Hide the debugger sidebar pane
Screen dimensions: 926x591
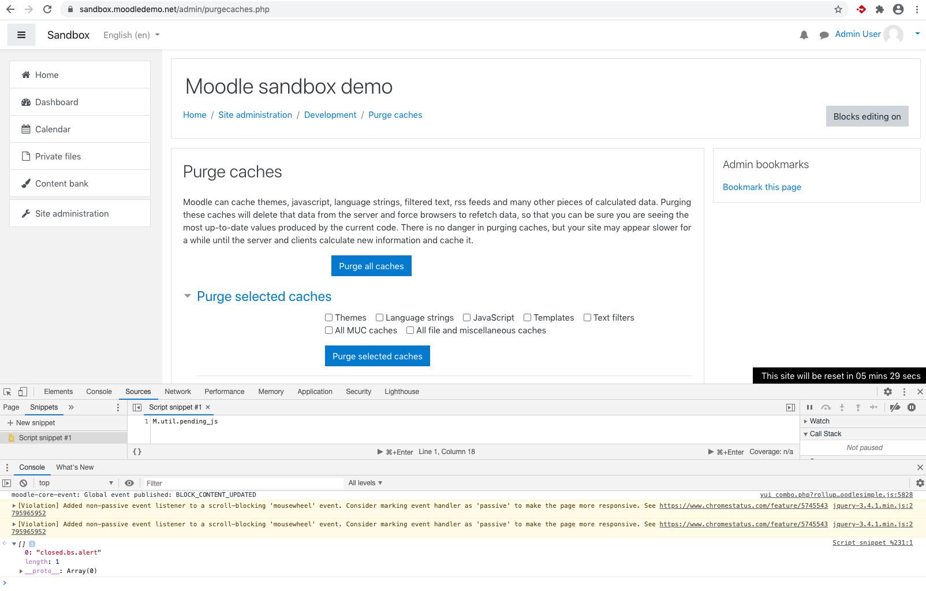790,407
